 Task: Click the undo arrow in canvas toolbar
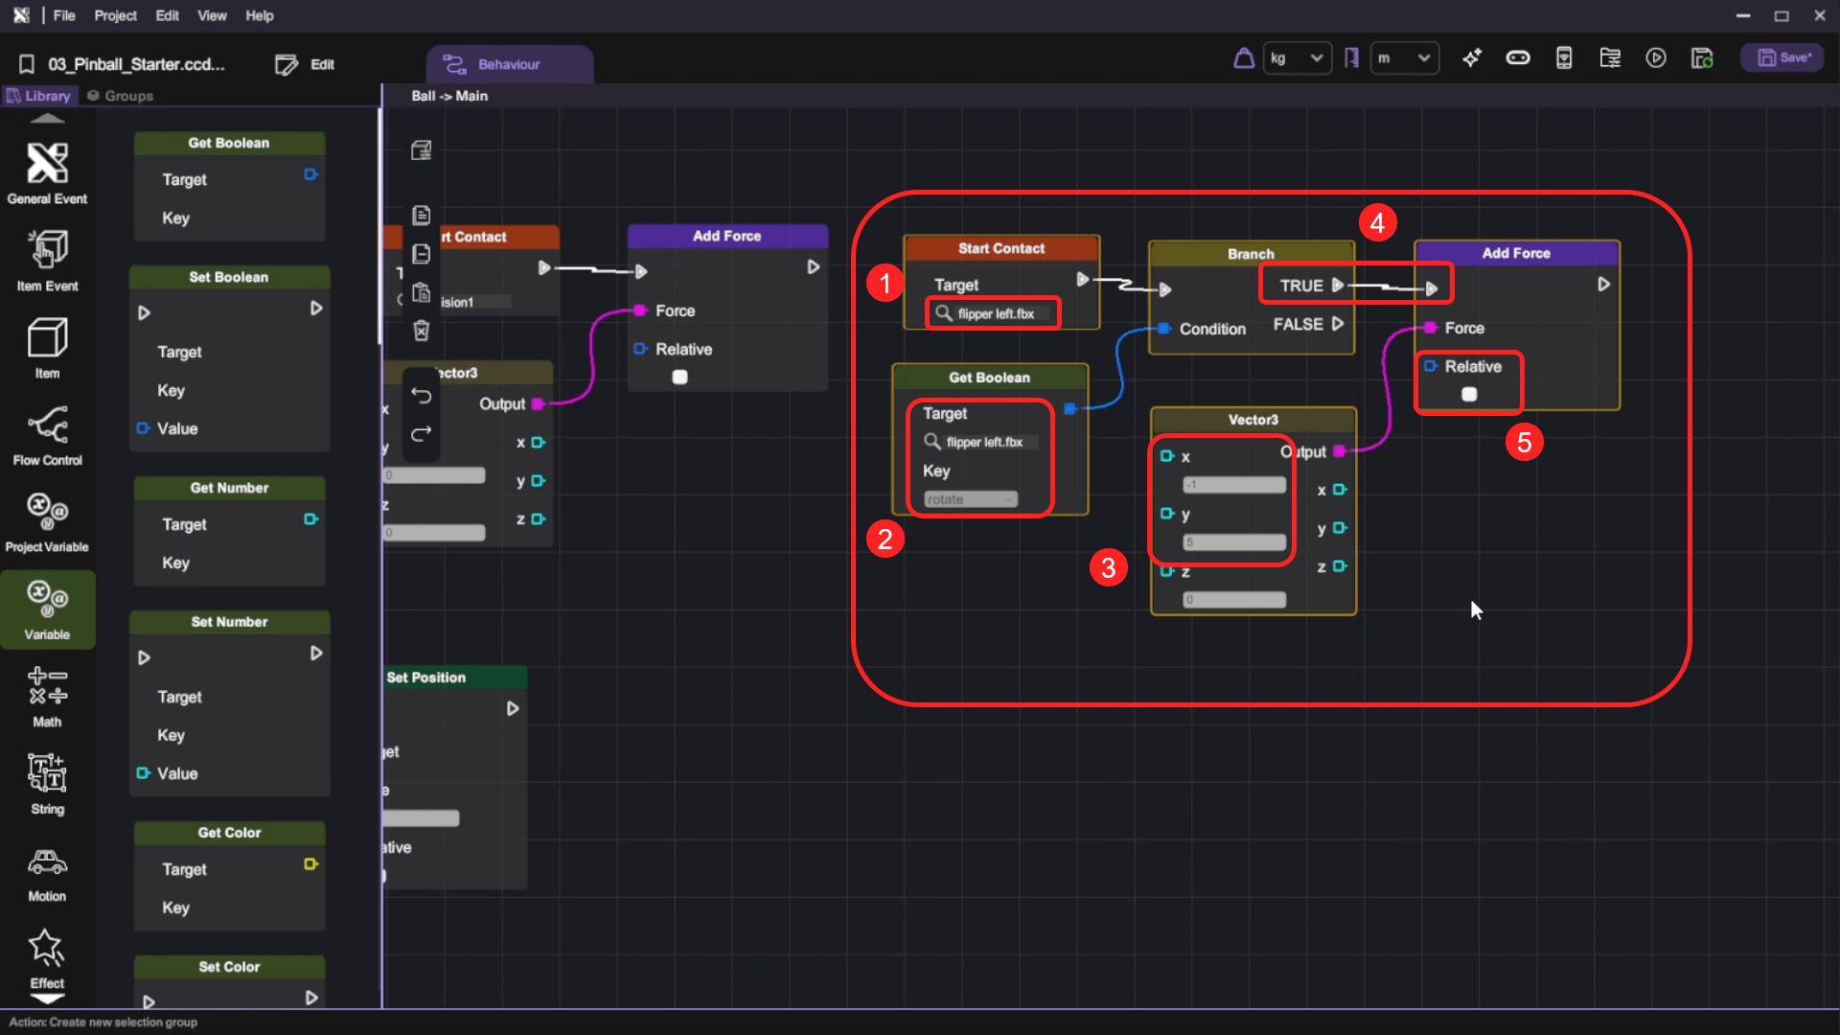point(421,395)
